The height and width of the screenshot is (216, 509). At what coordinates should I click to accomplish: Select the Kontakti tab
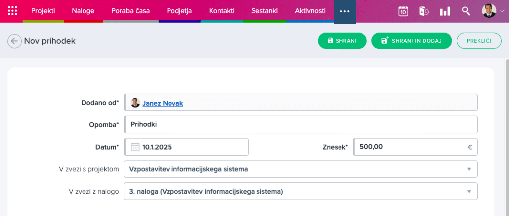tap(222, 11)
